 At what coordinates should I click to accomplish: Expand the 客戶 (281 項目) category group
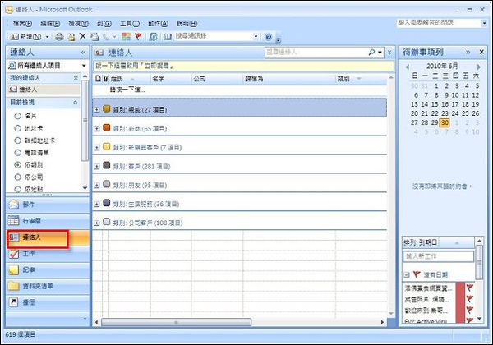click(x=97, y=166)
